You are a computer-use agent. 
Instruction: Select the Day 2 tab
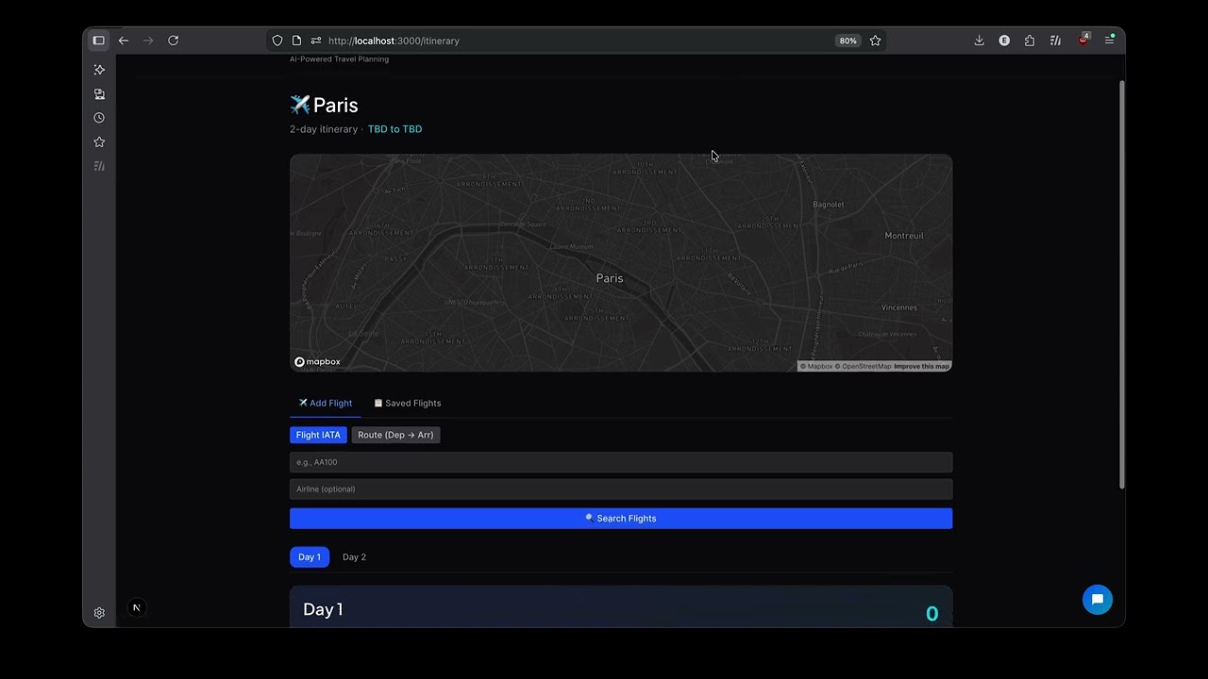pos(354,557)
